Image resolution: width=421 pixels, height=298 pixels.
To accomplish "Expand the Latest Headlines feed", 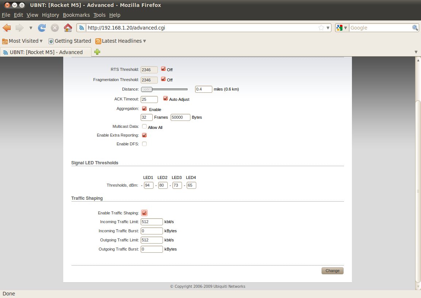I will click(x=121, y=41).
